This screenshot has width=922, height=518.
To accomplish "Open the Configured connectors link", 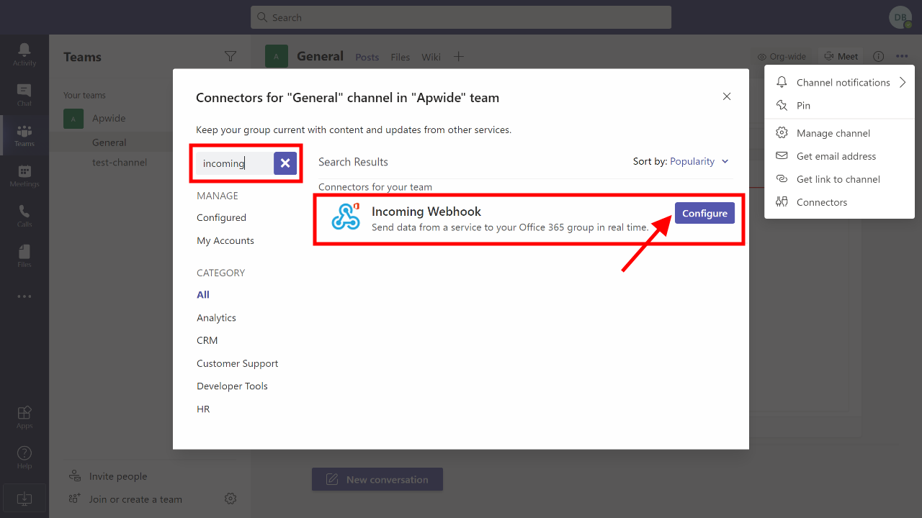I will click(221, 218).
